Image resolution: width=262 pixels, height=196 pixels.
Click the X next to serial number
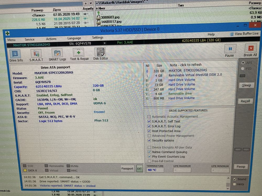point(105,43)
